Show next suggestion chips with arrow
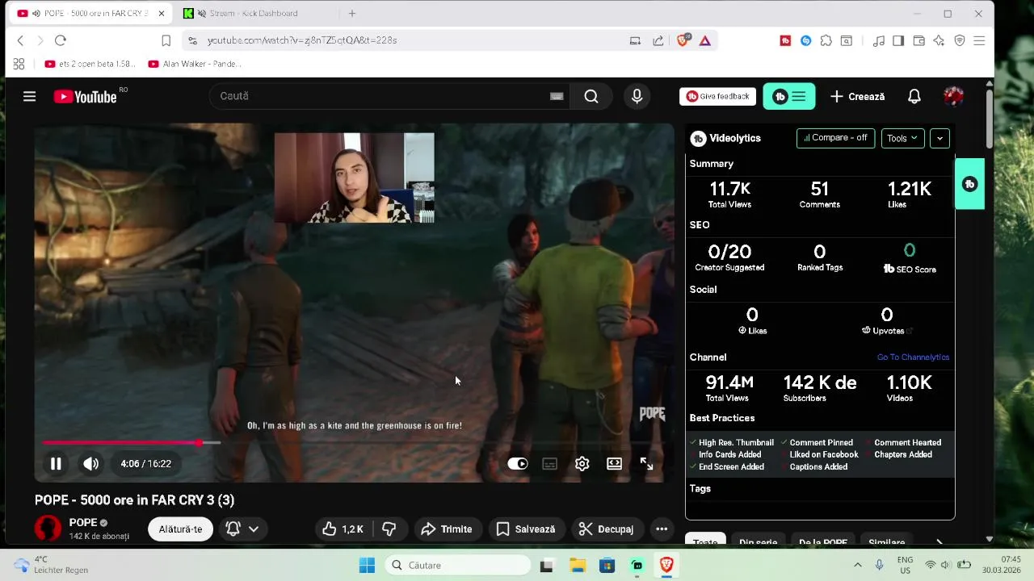1034x581 pixels. pyautogui.click(x=939, y=542)
